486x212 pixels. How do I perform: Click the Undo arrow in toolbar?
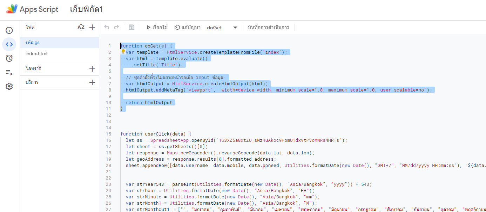click(x=107, y=27)
